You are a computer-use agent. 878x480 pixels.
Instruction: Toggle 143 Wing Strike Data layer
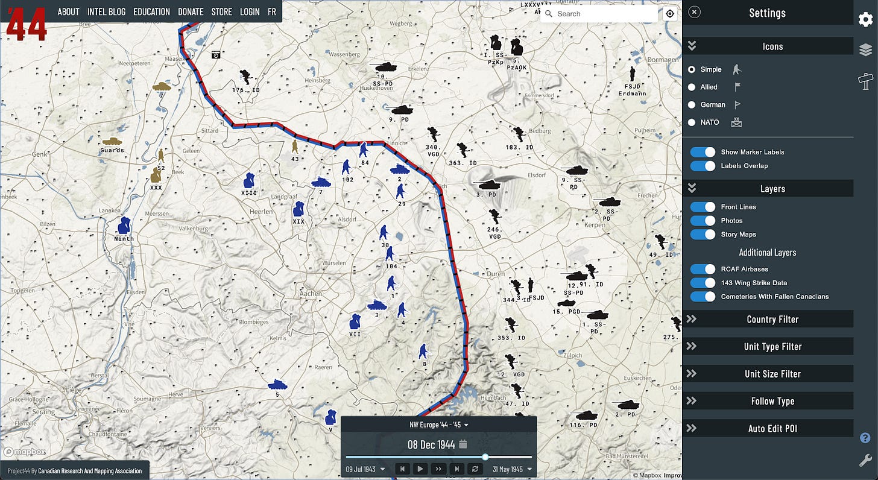coord(703,283)
